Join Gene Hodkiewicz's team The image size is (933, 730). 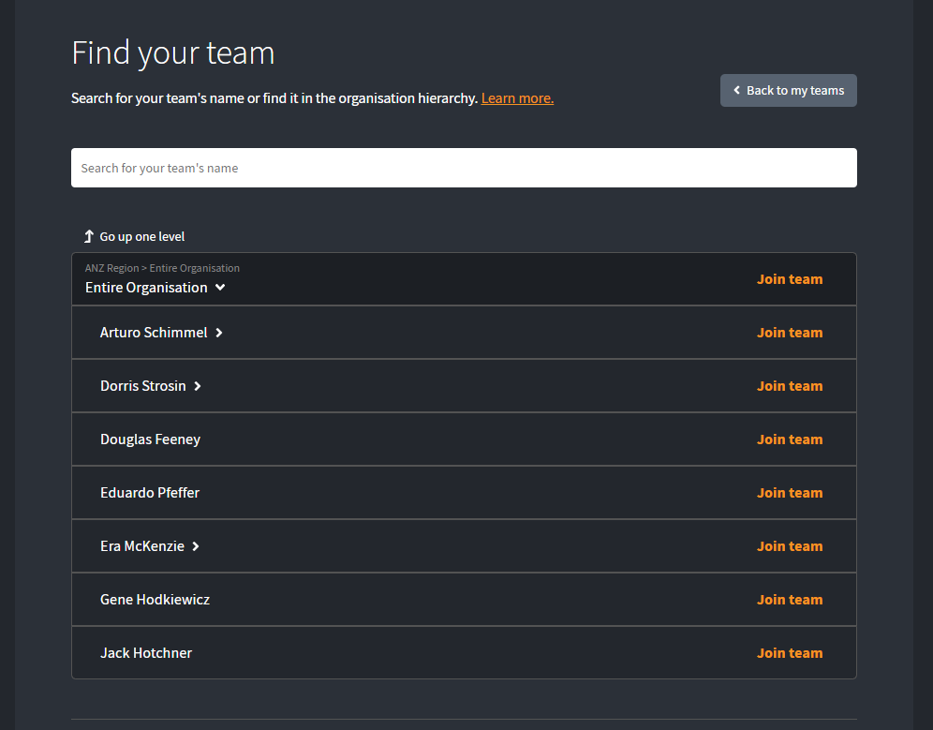click(790, 600)
